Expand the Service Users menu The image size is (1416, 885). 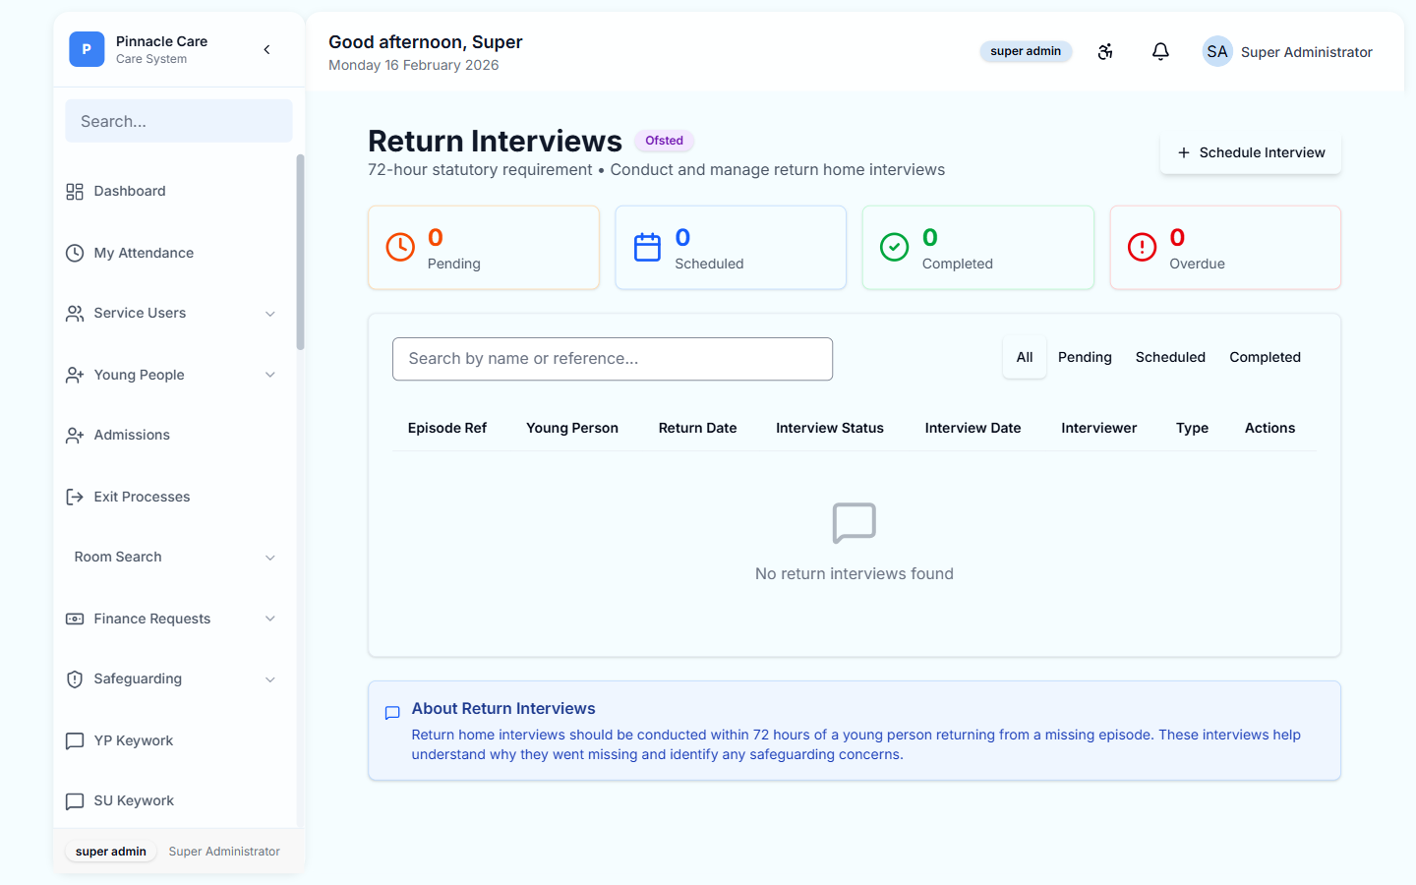(270, 313)
